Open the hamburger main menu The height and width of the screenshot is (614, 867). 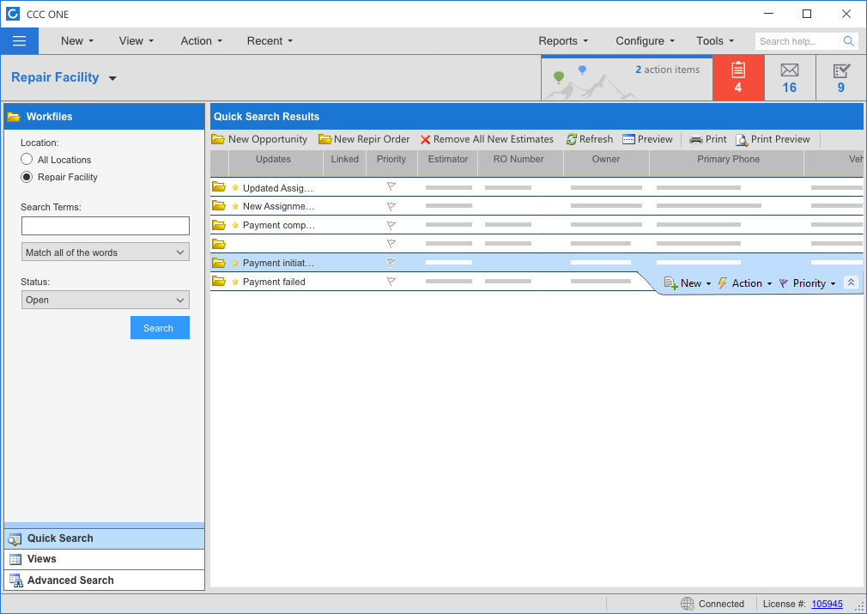(x=20, y=41)
